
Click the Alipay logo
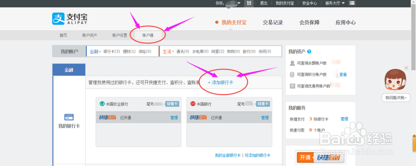pos(70,19)
